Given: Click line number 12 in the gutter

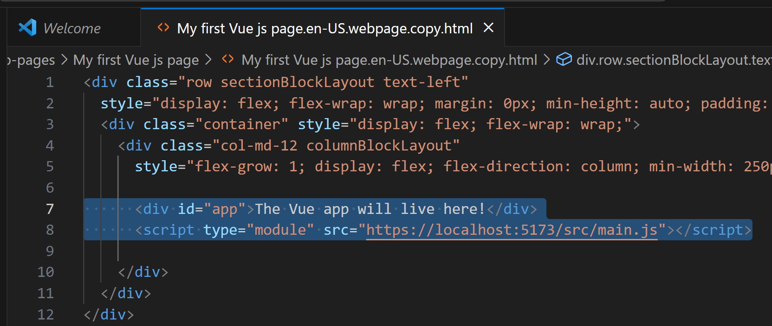Looking at the screenshot, I should tap(45, 314).
